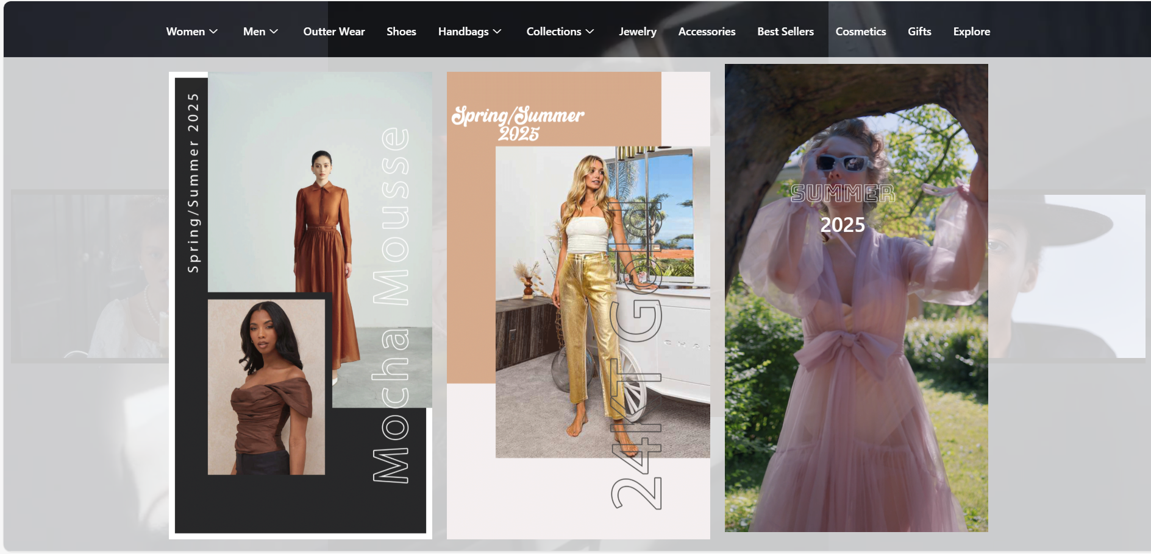Go to Outter Wear section
Viewport: 1151px width, 554px height.
pos(333,32)
